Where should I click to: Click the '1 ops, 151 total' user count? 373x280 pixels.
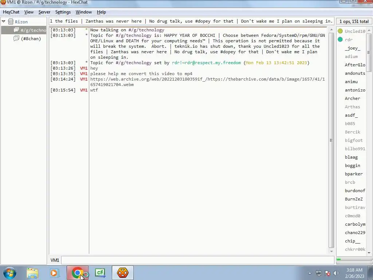coord(354,22)
